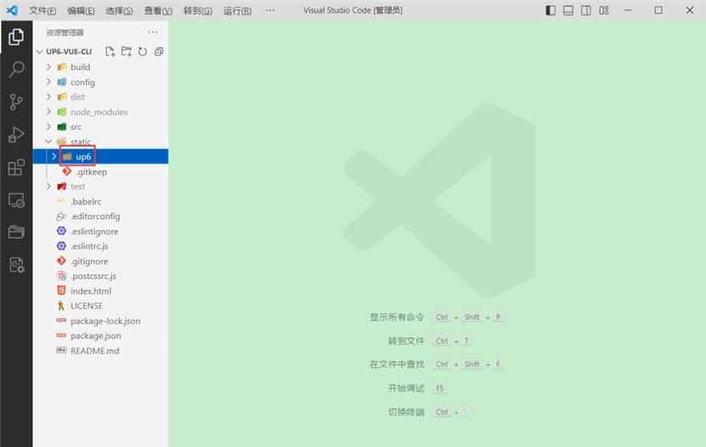Open the bottom activity bar icon with gear badge
This screenshot has height=447, width=706.
[x=16, y=265]
